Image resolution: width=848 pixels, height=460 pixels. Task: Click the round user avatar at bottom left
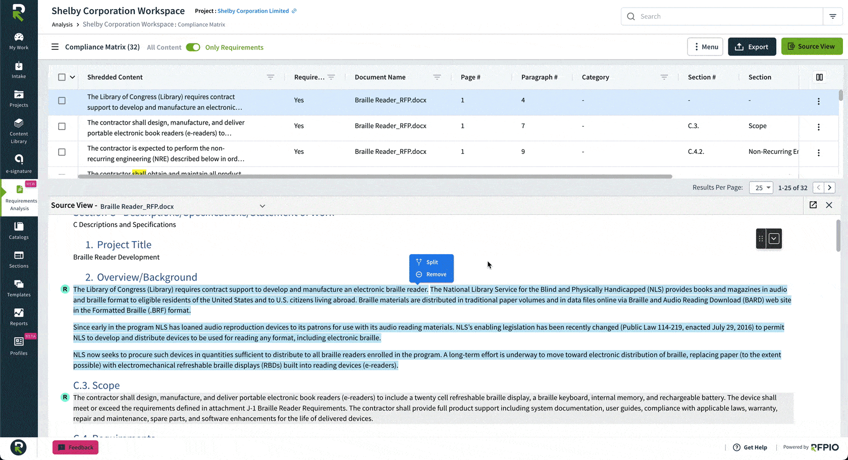point(19,447)
